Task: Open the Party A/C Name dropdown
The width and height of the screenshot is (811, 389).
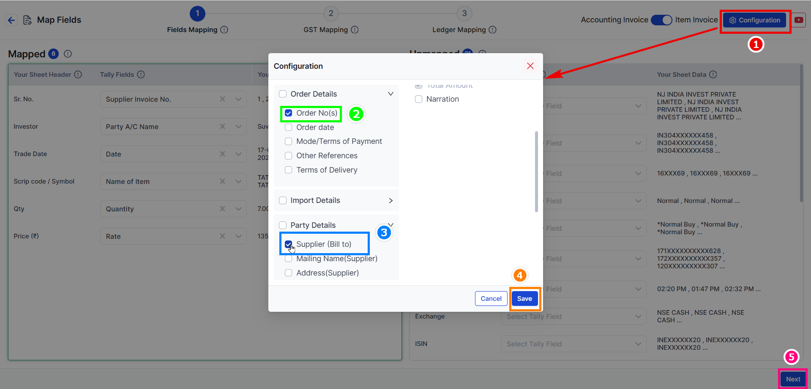Action: pos(238,127)
